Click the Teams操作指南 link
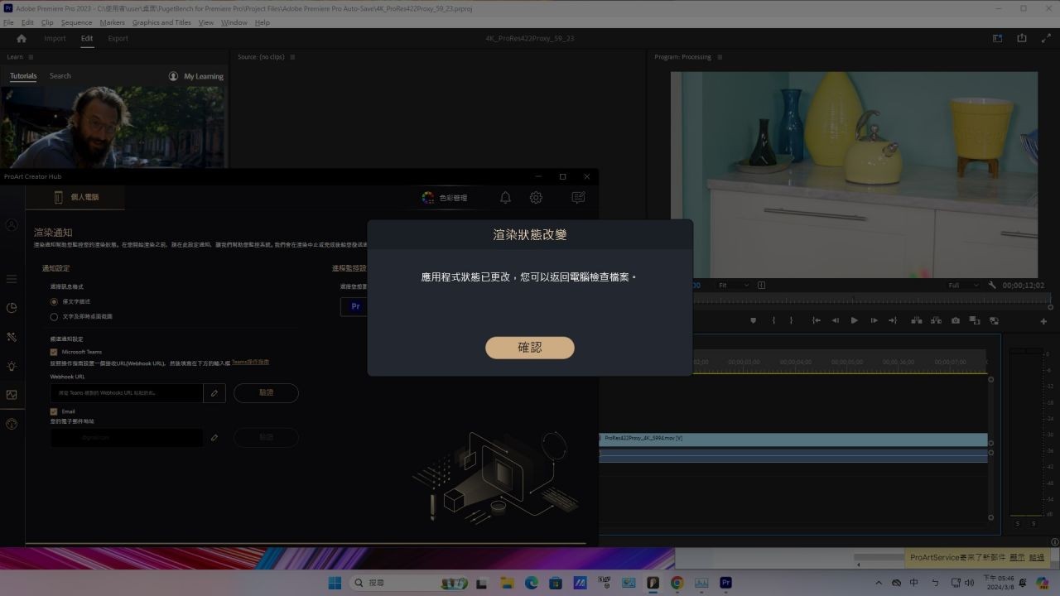This screenshot has width=1060, height=596. pos(250,363)
